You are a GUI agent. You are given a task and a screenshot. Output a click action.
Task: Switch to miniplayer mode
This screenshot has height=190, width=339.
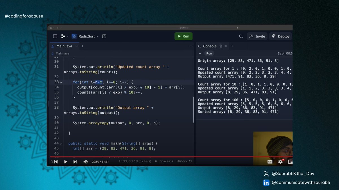[290, 161]
